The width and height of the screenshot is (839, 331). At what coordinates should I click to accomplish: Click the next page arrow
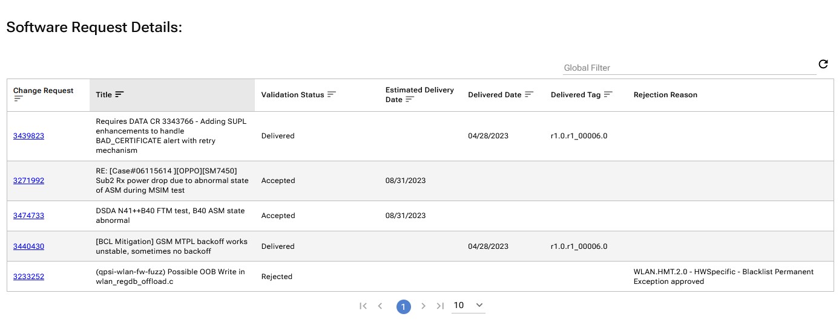[424, 306]
